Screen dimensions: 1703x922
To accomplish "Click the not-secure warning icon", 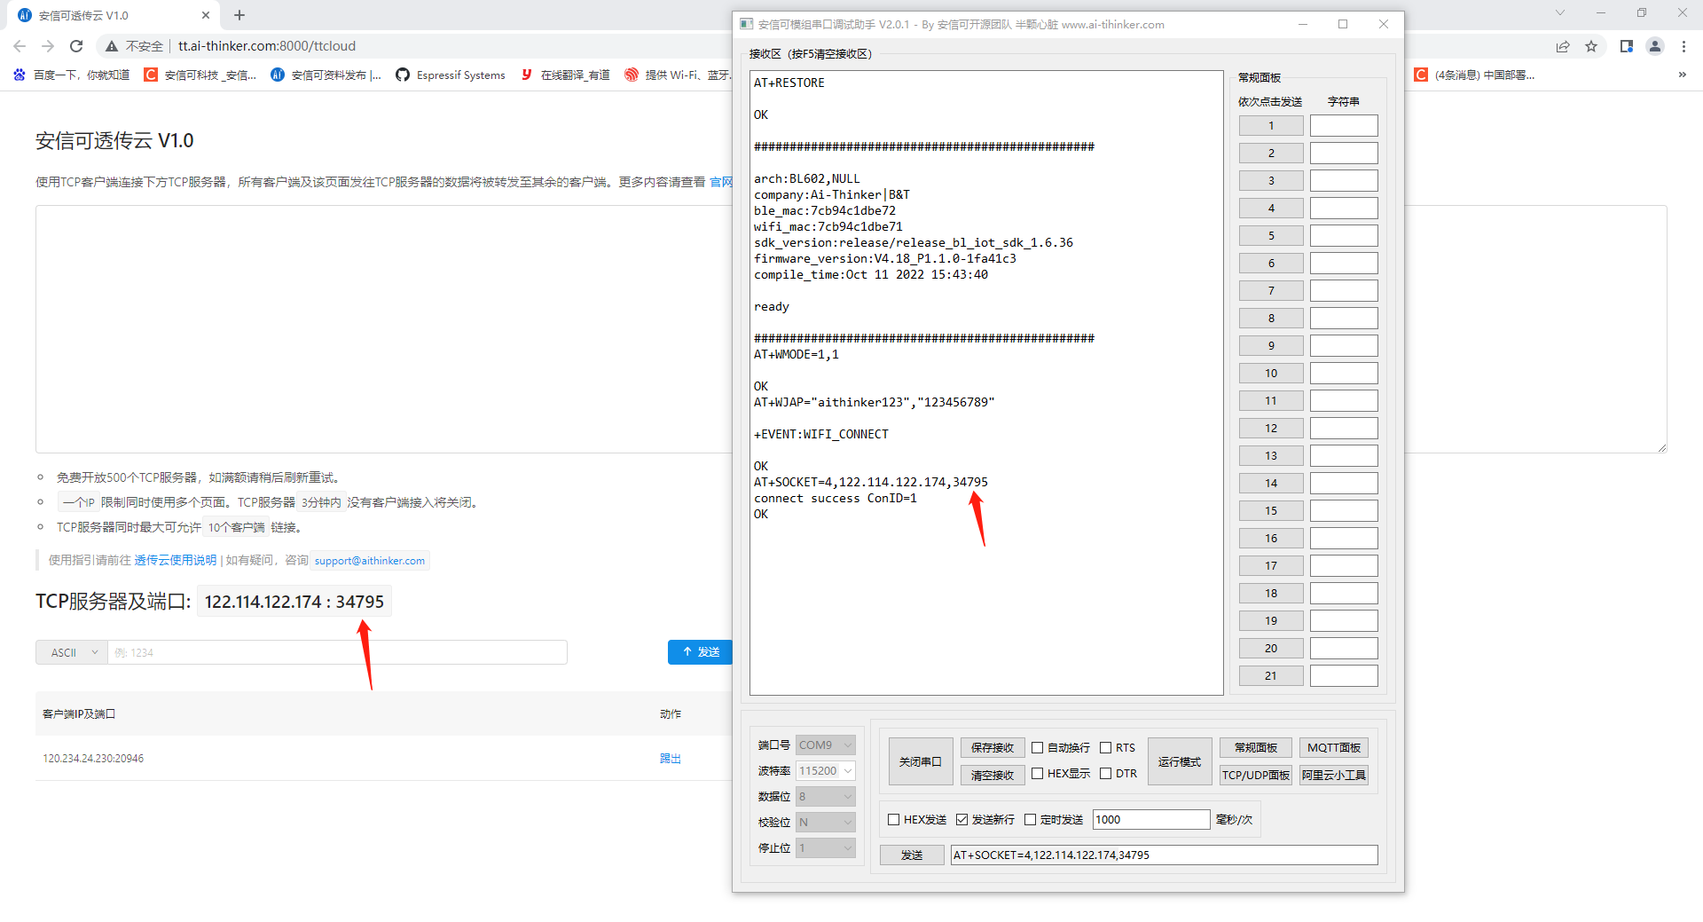I will (x=112, y=46).
